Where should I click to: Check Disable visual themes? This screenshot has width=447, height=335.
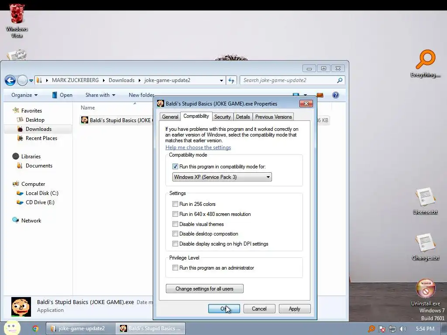coord(175,224)
